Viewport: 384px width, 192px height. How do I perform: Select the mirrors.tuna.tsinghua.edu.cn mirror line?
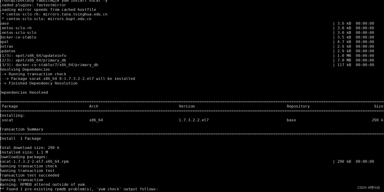[55, 14]
